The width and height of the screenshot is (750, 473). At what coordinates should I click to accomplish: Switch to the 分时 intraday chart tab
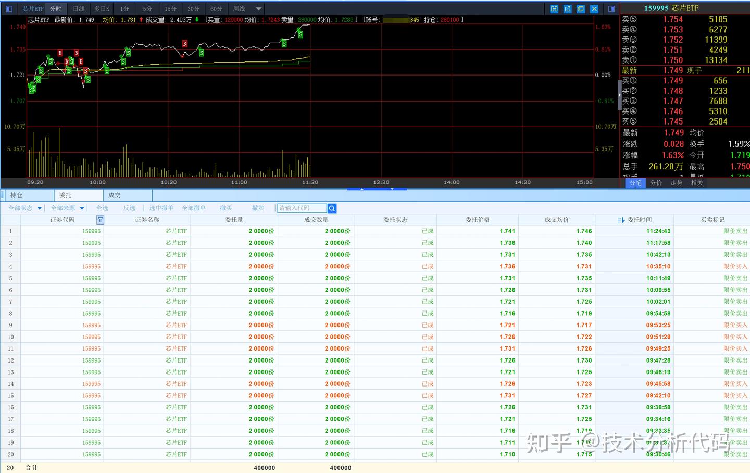[56, 9]
